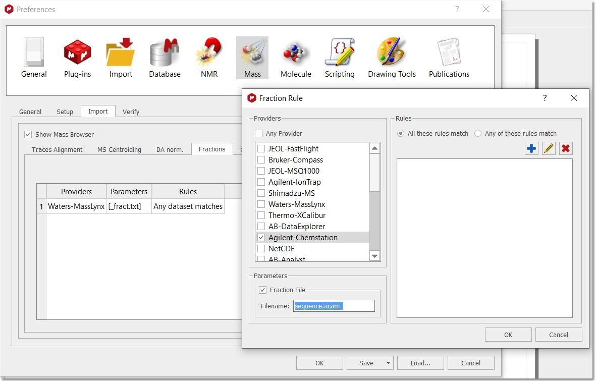Enable the Any Provider checkbox

click(258, 133)
